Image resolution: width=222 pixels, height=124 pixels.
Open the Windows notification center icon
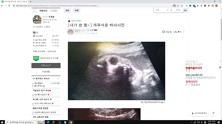219,122
